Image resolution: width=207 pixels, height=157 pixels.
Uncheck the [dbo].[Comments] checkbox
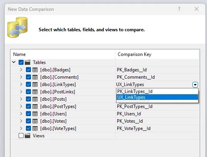[x=28, y=77]
